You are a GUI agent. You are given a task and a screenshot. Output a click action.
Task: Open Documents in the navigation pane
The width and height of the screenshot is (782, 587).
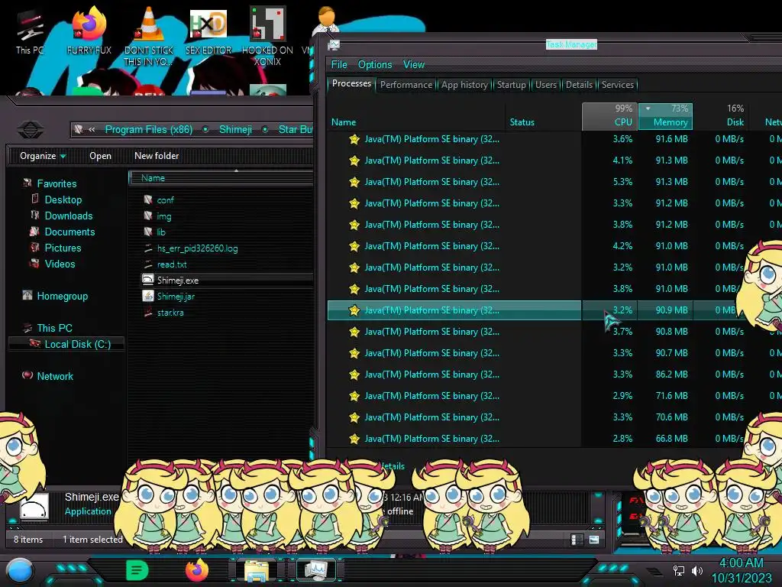coord(69,232)
